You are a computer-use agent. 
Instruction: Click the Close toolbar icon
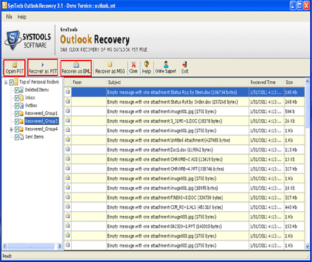click(134, 64)
